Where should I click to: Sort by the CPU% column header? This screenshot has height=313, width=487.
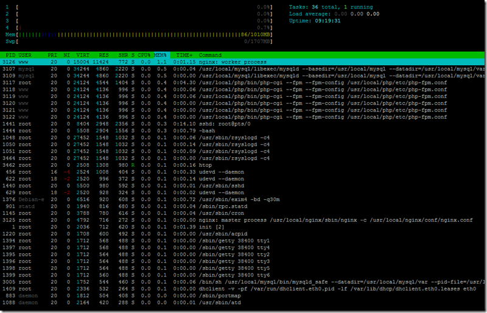pos(144,55)
